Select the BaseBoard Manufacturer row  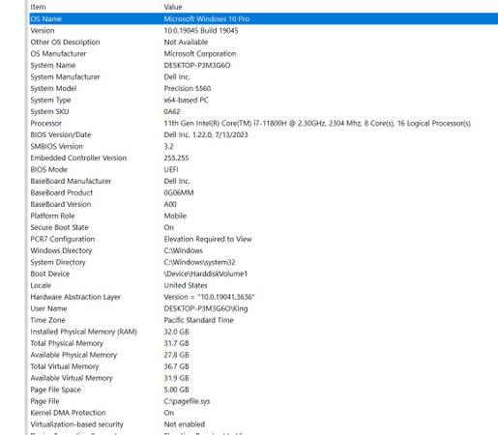pos(263,182)
